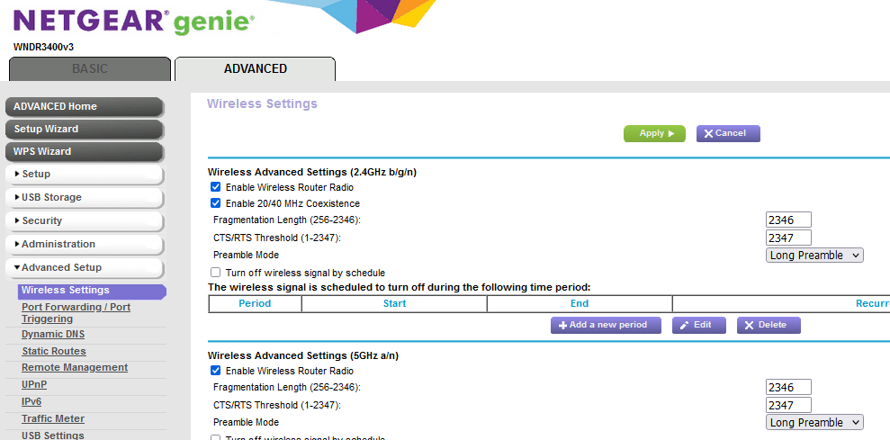Switch to the BASIC tab
This screenshot has height=440, width=890.
[89, 69]
